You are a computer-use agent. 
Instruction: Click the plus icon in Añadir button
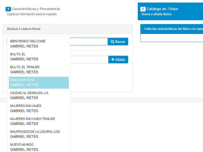point(113,60)
